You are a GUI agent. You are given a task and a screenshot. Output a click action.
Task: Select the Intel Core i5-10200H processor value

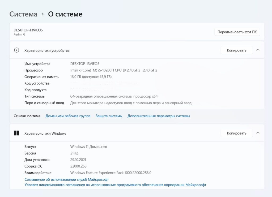tap(114, 70)
